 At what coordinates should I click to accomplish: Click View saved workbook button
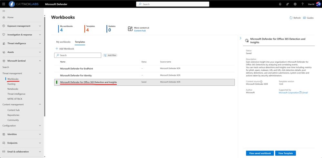(x=260, y=153)
